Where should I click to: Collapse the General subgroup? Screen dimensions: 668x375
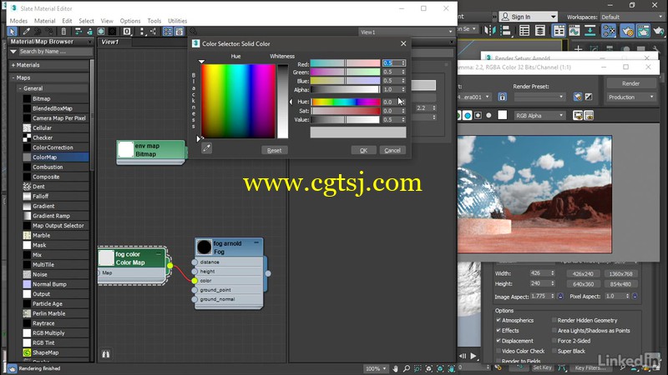point(19,88)
